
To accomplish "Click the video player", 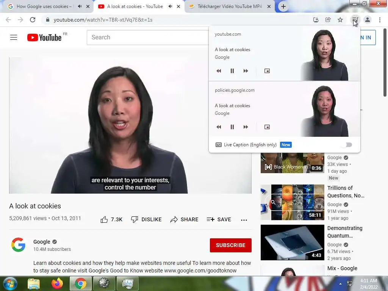I will tap(130, 125).
